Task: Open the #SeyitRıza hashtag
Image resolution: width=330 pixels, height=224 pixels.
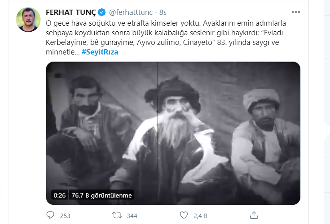Action: 100,52
